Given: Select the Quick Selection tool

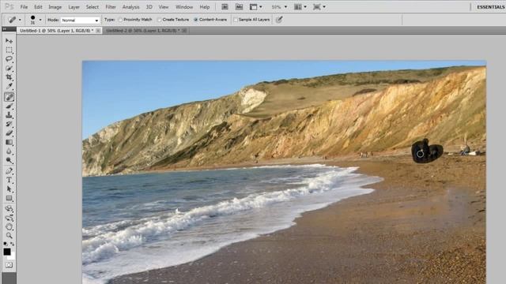Looking at the screenshot, I should click(9, 69).
